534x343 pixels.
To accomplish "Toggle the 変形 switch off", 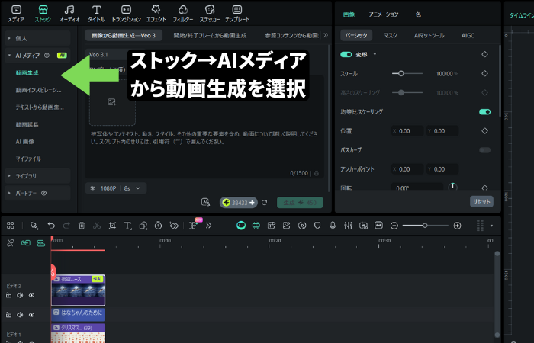I will (346, 54).
